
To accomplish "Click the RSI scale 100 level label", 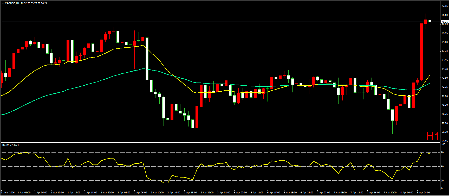I will click(x=443, y=144).
